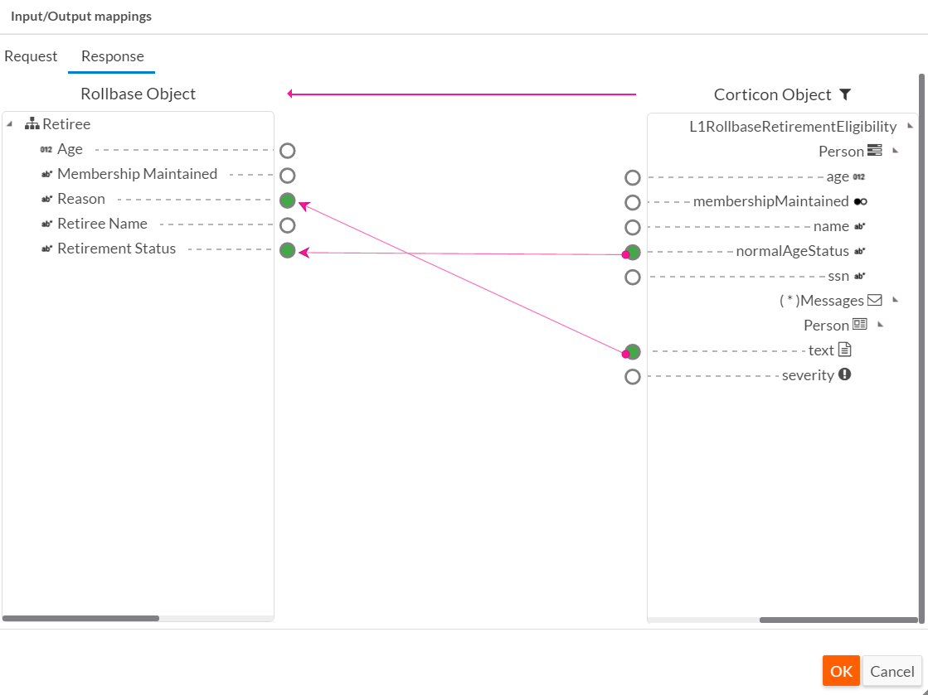Select green Retirement Status connector circle
The image size is (928, 695).
pyautogui.click(x=287, y=250)
